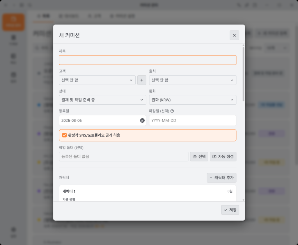Image resolution: width=298 pixels, height=245 pixels.
Task: Close the 새 커미션 dialog
Action: click(x=234, y=35)
